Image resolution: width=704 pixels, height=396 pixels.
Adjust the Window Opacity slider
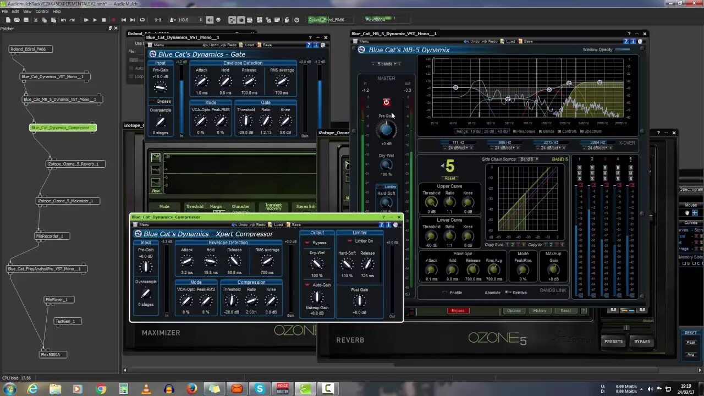pyautogui.click(x=623, y=50)
